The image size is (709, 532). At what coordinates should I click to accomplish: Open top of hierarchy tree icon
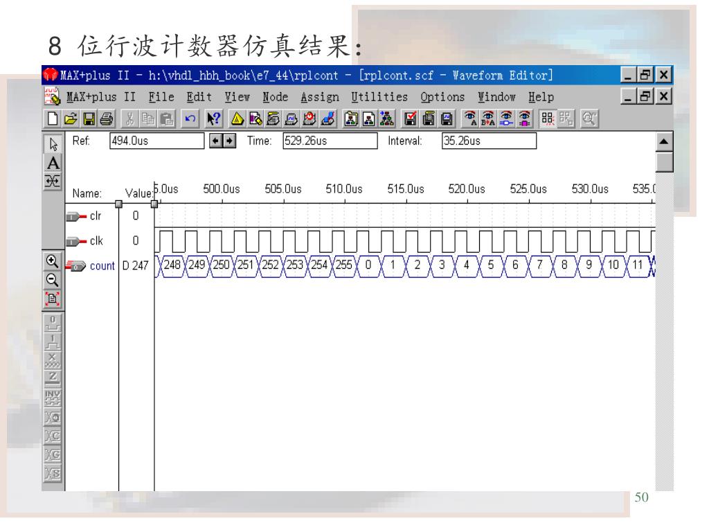pos(387,119)
